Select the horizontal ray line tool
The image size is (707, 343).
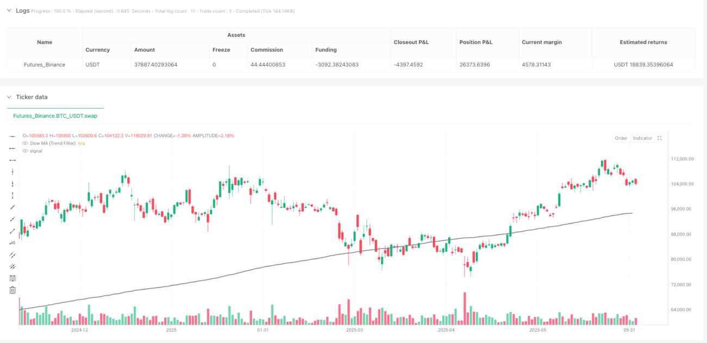point(13,148)
